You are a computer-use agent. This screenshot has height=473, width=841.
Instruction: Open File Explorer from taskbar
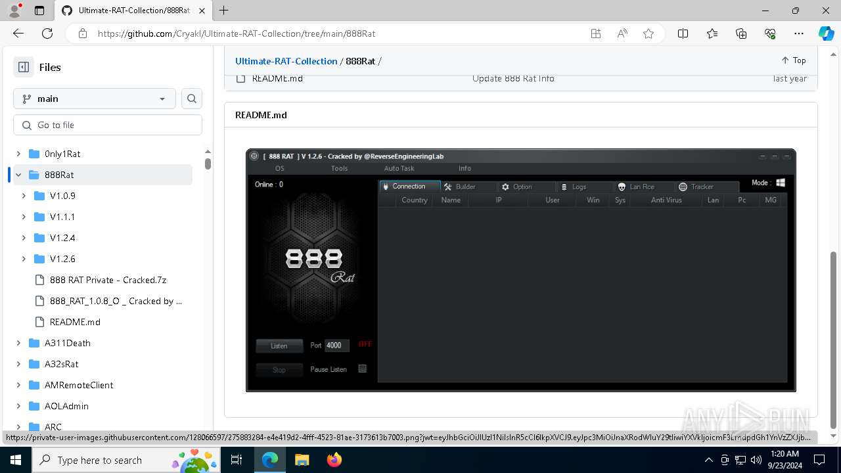[x=302, y=460]
